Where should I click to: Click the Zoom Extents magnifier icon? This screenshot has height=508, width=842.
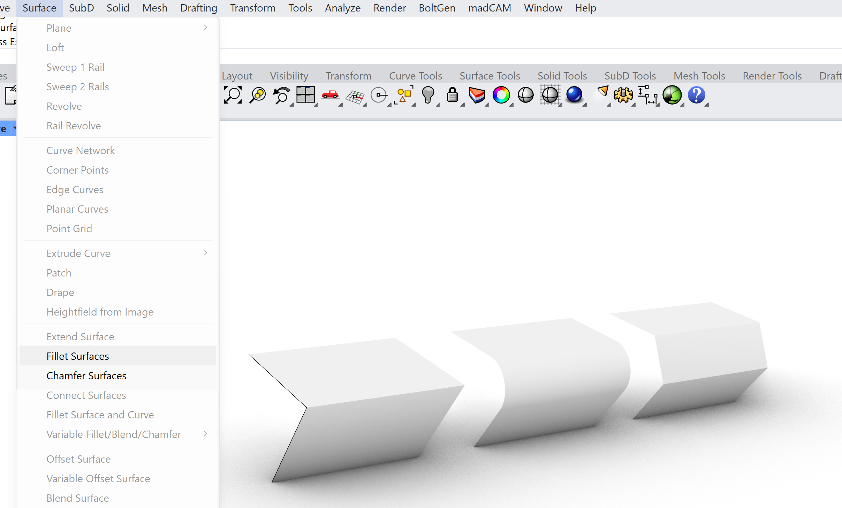point(233,95)
